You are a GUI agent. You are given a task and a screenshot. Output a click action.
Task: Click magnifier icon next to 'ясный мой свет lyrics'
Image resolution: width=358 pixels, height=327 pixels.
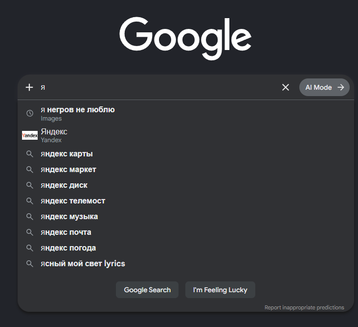pyautogui.click(x=30, y=264)
